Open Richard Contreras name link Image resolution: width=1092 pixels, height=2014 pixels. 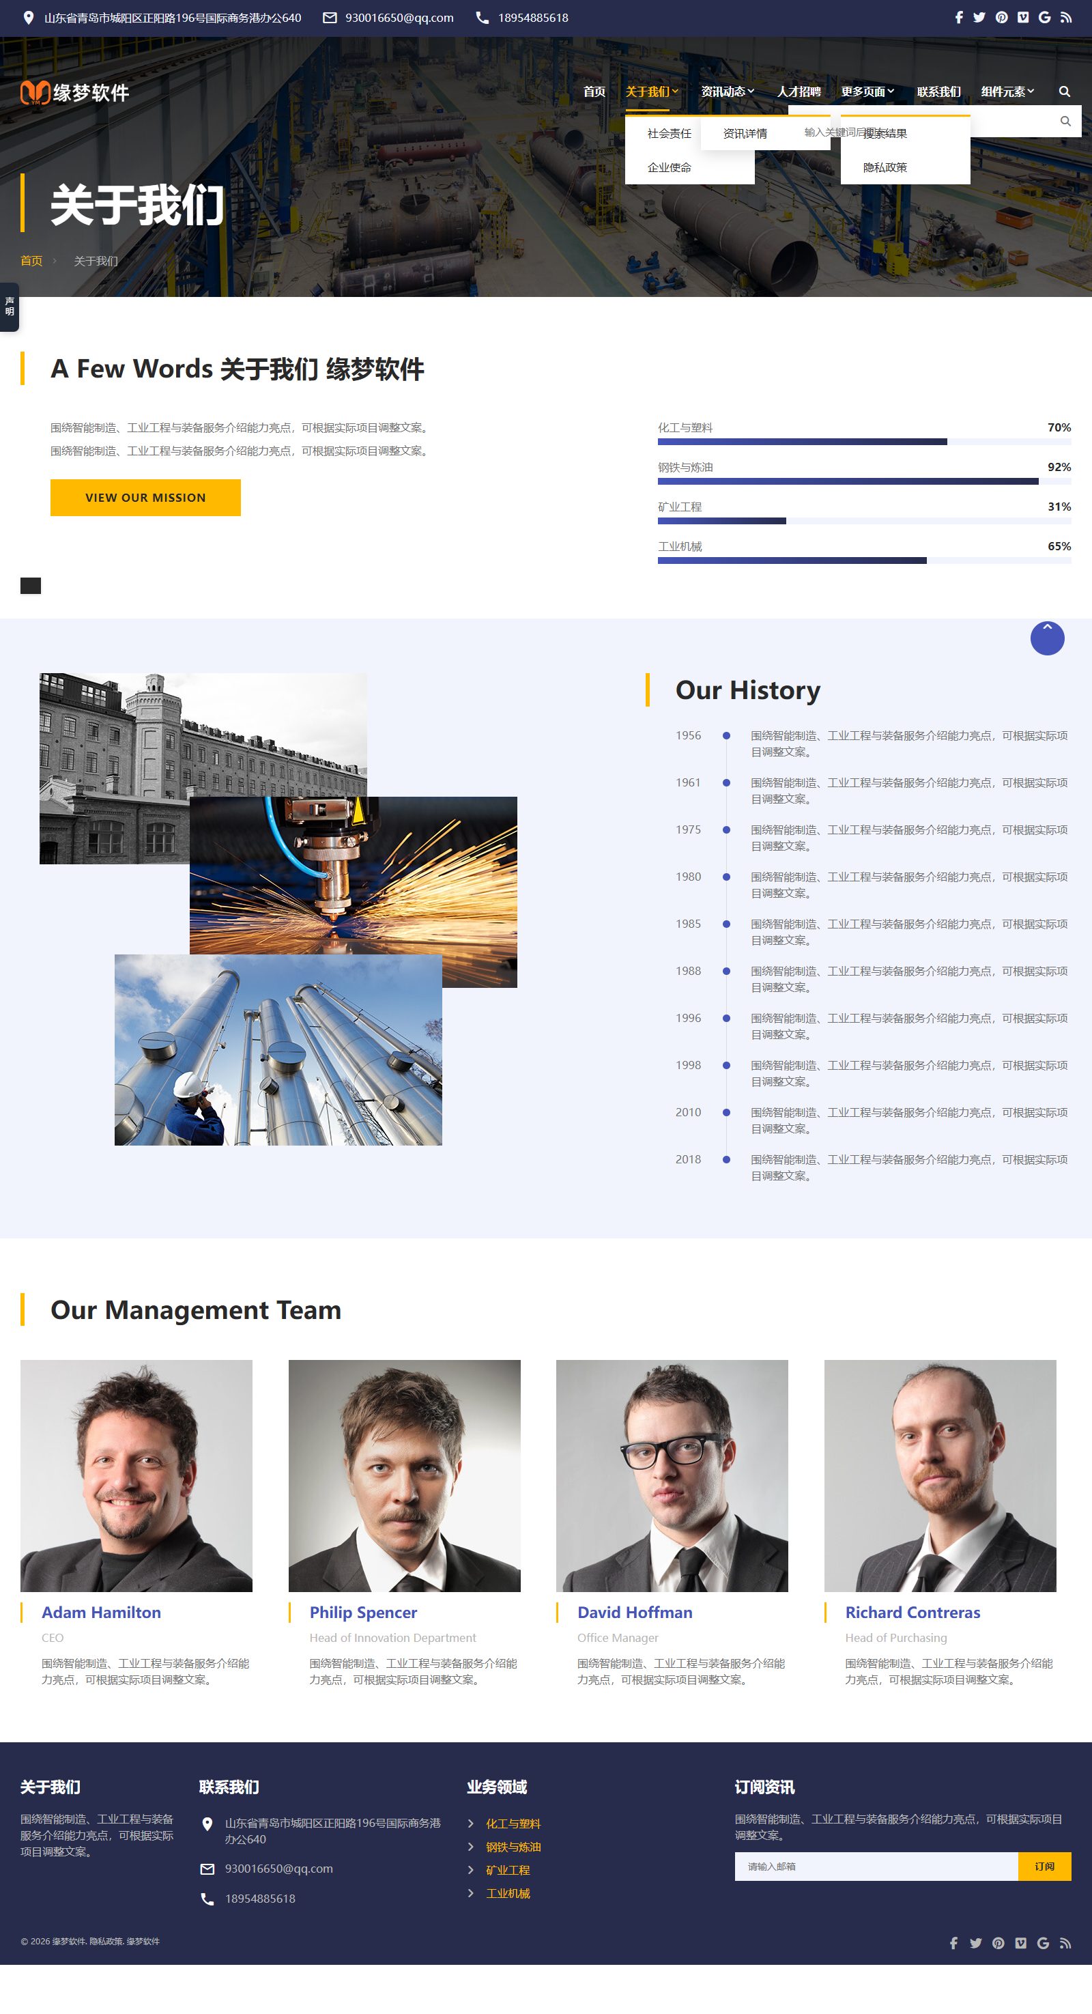click(913, 1612)
